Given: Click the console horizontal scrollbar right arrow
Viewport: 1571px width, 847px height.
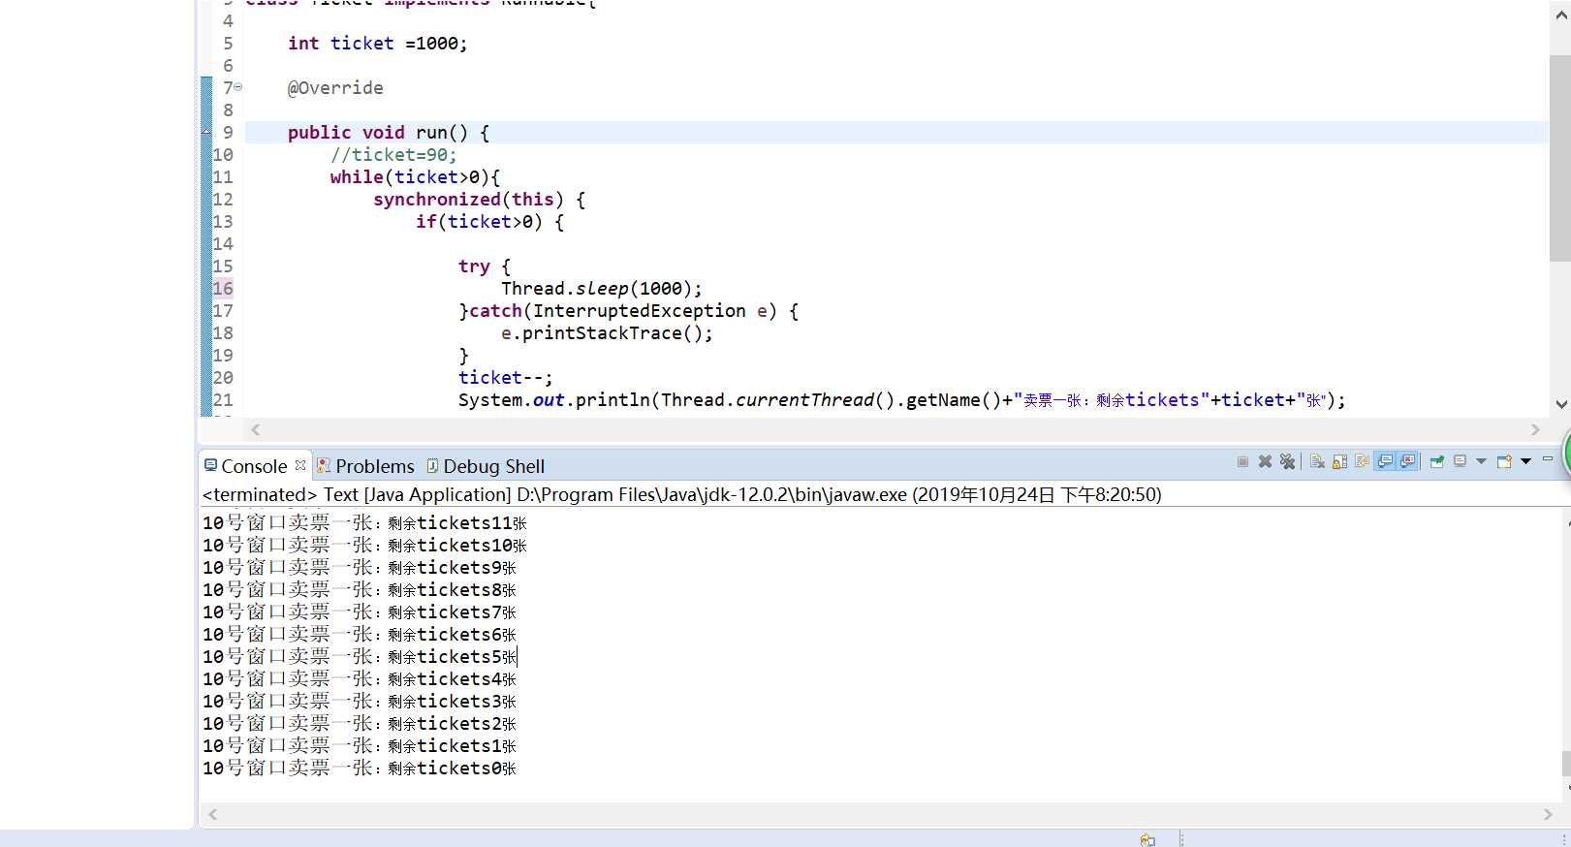Looking at the screenshot, I should point(1548,815).
